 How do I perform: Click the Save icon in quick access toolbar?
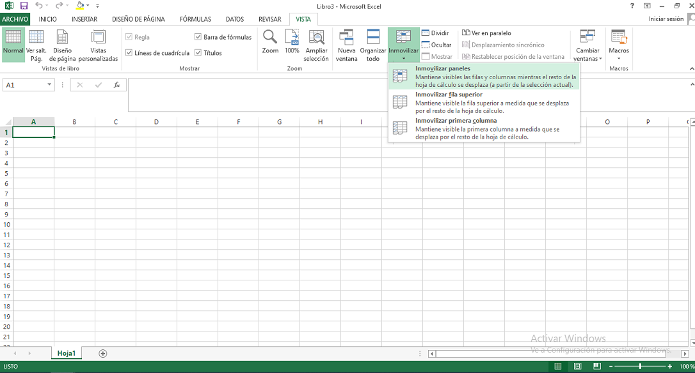[x=24, y=6]
